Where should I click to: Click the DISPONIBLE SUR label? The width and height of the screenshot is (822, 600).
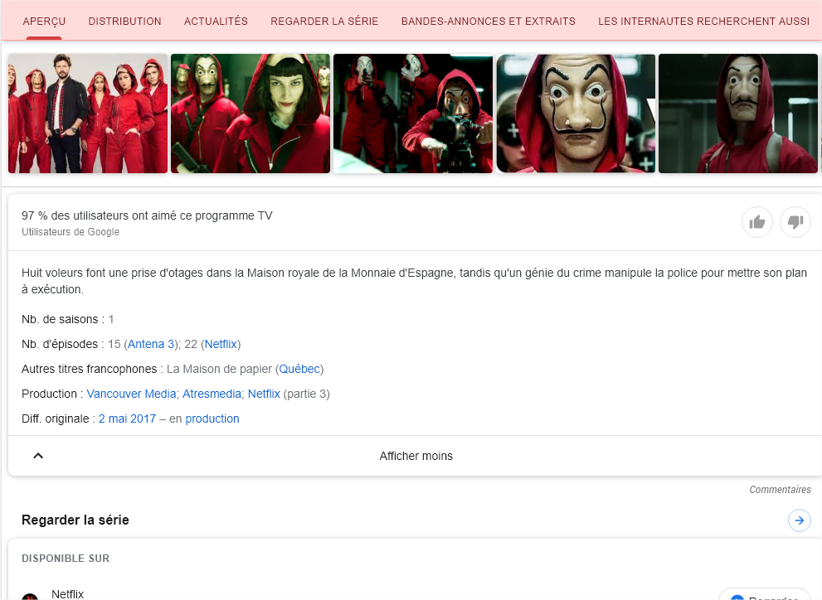[66, 559]
